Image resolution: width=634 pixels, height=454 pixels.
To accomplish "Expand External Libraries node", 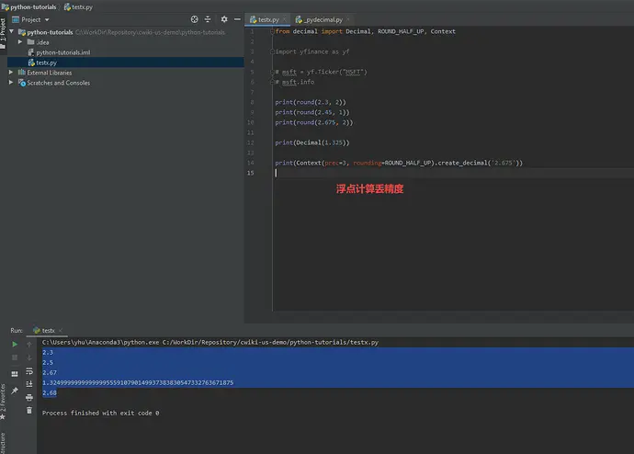I will (x=11, y=72).
